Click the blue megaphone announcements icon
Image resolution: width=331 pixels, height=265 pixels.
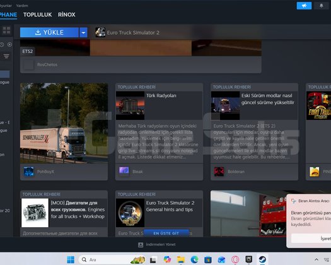[x=304, y=6]
